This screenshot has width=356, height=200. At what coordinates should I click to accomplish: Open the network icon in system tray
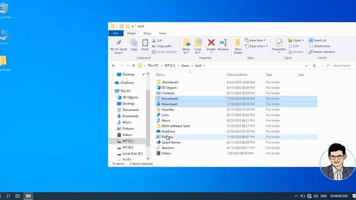(x=309, y=196)
